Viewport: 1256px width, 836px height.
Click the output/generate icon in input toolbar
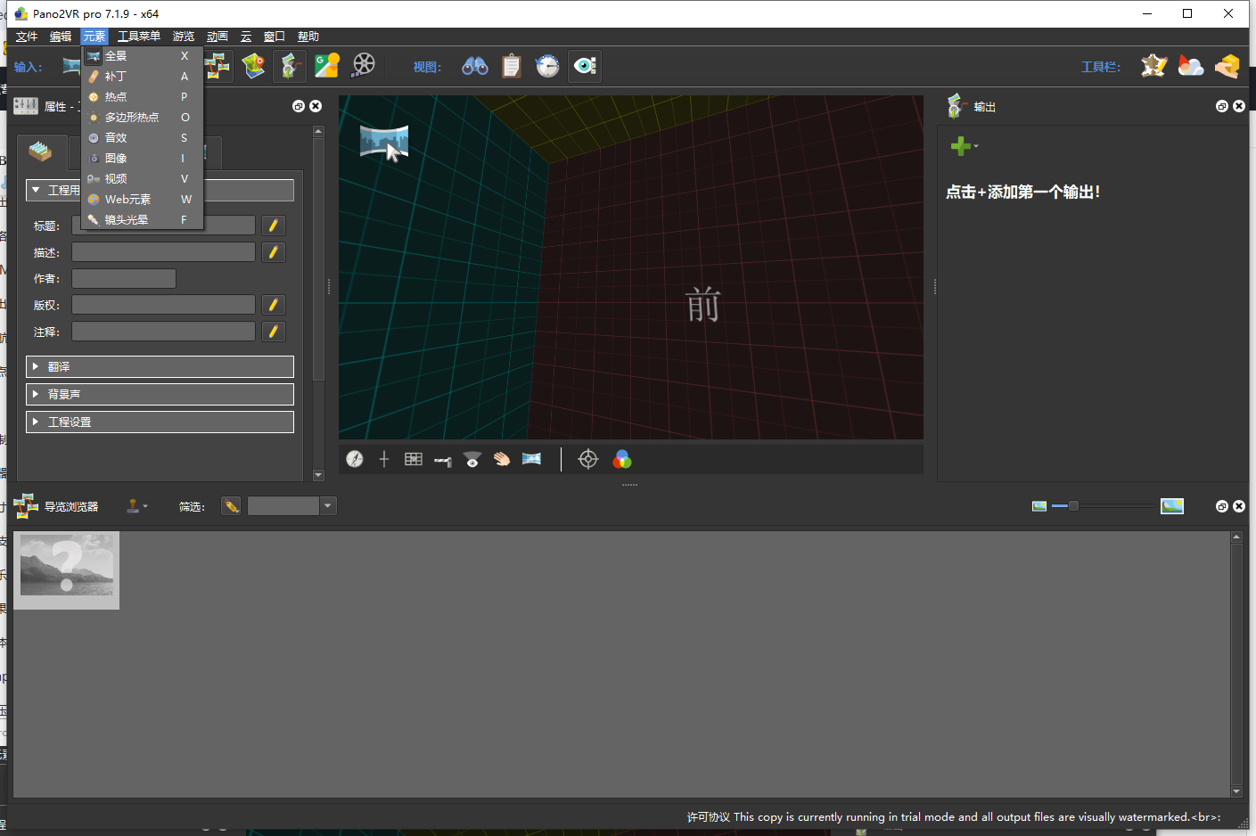290,66
